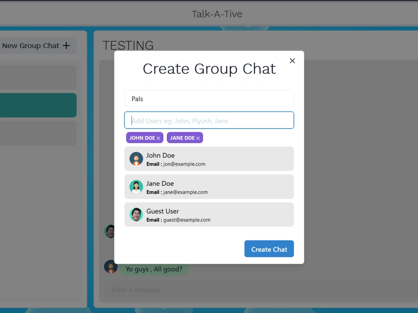This screenshot has width=418, height=313.
Task: Click the Create Group Chat heading
Action: click(x=209, y=69)
